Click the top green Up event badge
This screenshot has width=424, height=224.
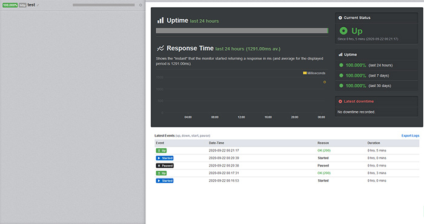pyautogui.click(x=161, y=151)
